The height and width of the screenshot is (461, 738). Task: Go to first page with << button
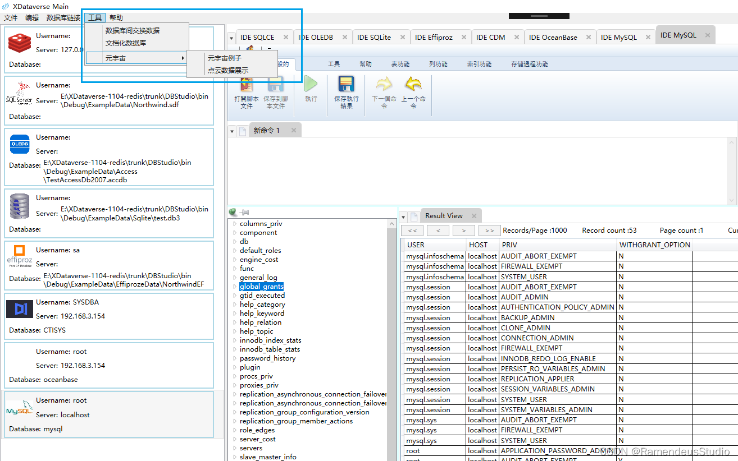point(412,231)
